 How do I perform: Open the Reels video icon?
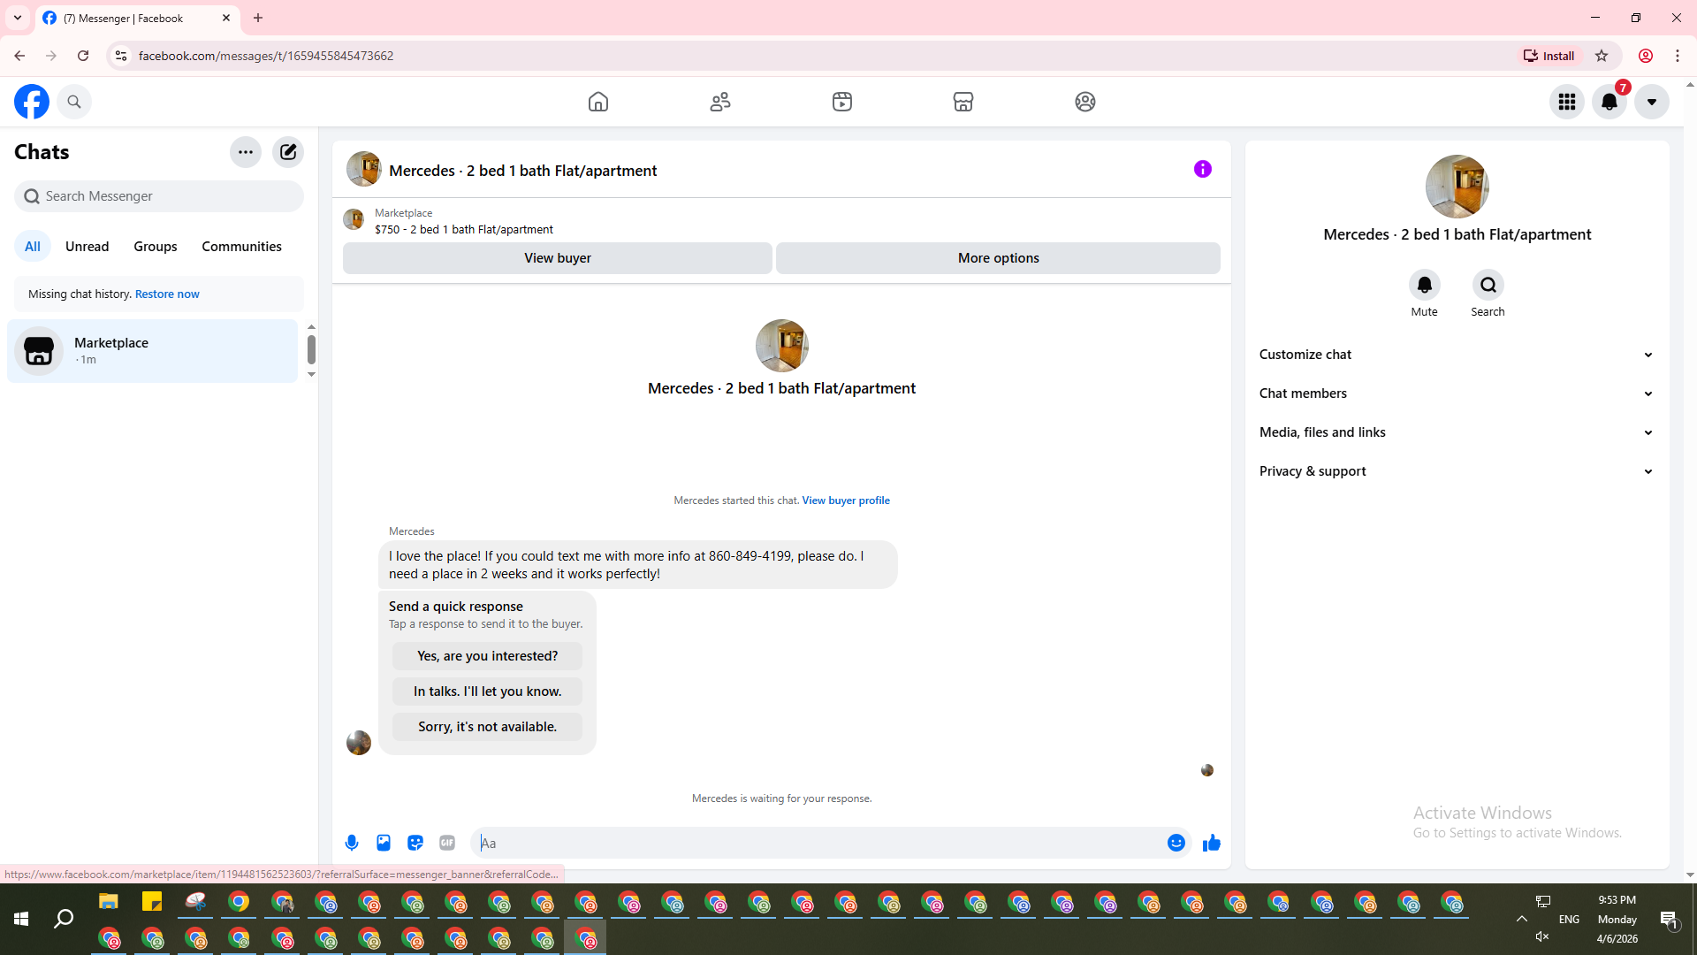click(842, 102)
